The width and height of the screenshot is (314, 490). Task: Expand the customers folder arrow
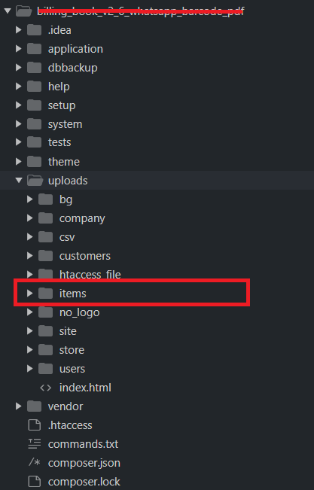29,256
